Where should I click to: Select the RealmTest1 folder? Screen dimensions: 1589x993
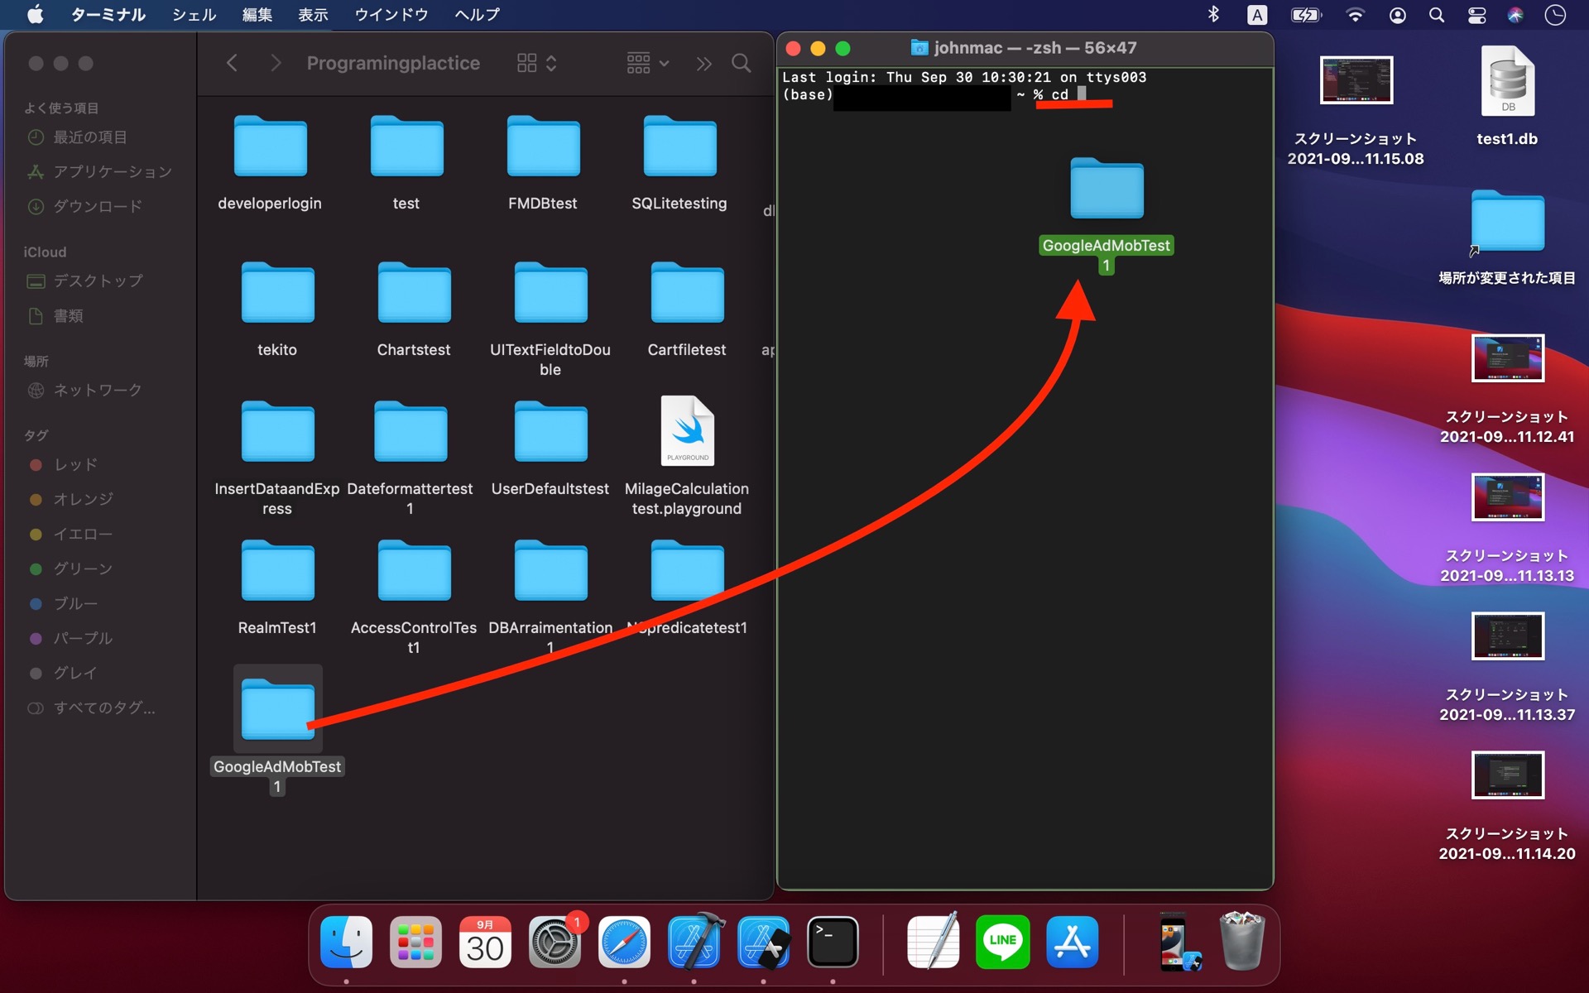pos(277,571)
